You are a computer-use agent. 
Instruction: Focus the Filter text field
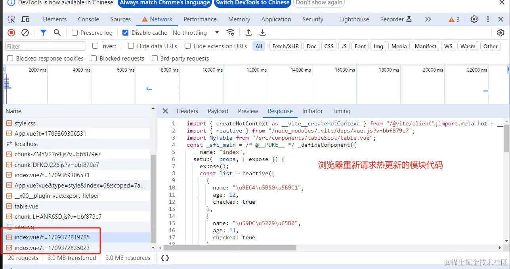click(x=46, y=46)
